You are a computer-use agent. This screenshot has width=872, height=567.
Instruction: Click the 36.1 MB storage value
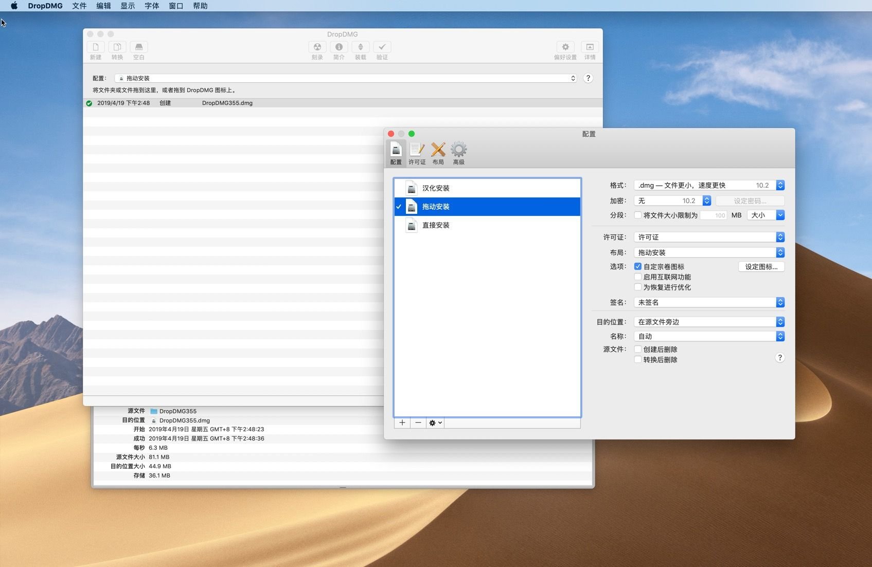[x=159, y=475]
